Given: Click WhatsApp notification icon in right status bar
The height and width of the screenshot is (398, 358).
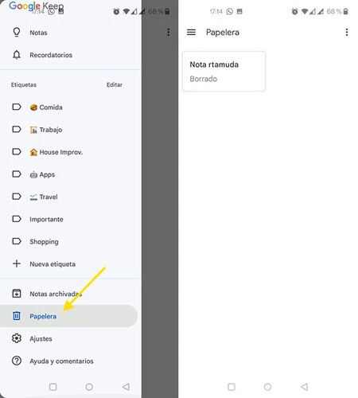Looking at the screenshot, I should pos(230,11).
